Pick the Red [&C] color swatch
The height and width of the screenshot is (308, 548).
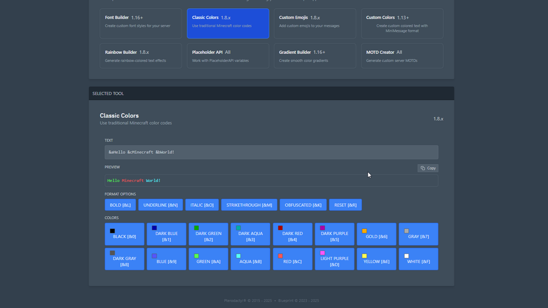[x=292, y=259]
